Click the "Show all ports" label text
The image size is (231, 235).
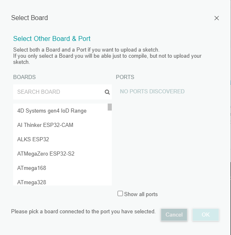(141, 194)
